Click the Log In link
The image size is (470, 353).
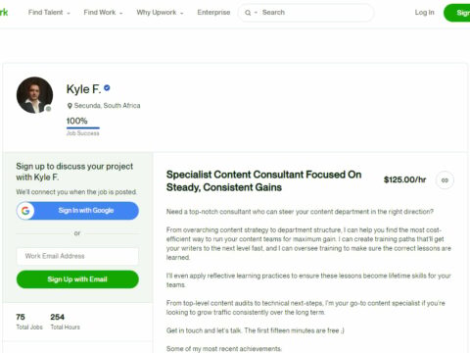coord(424,13)
